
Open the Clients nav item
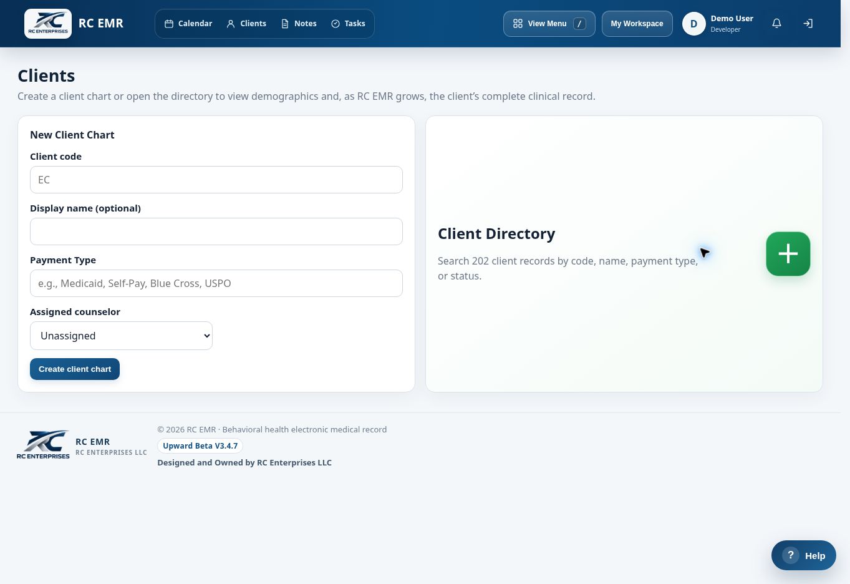246,24
